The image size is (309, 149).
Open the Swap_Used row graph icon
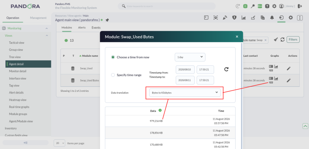pos(276,67)
